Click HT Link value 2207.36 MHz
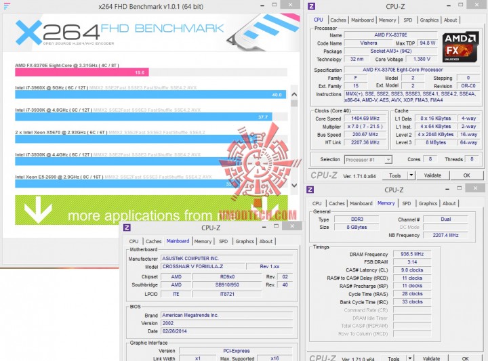The height and width of the screenshot is (361, 488). point(365,142)
